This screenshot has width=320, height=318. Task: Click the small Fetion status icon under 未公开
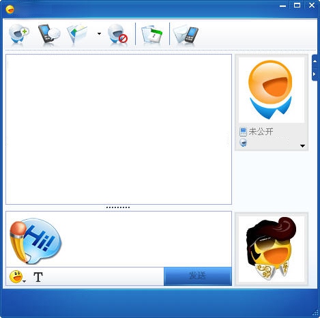(243, 143)
